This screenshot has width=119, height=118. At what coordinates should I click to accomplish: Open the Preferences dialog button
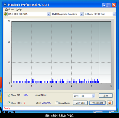97,103
